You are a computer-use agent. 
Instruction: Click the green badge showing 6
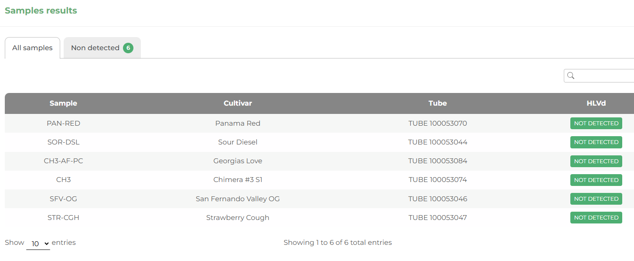(128, 48)
